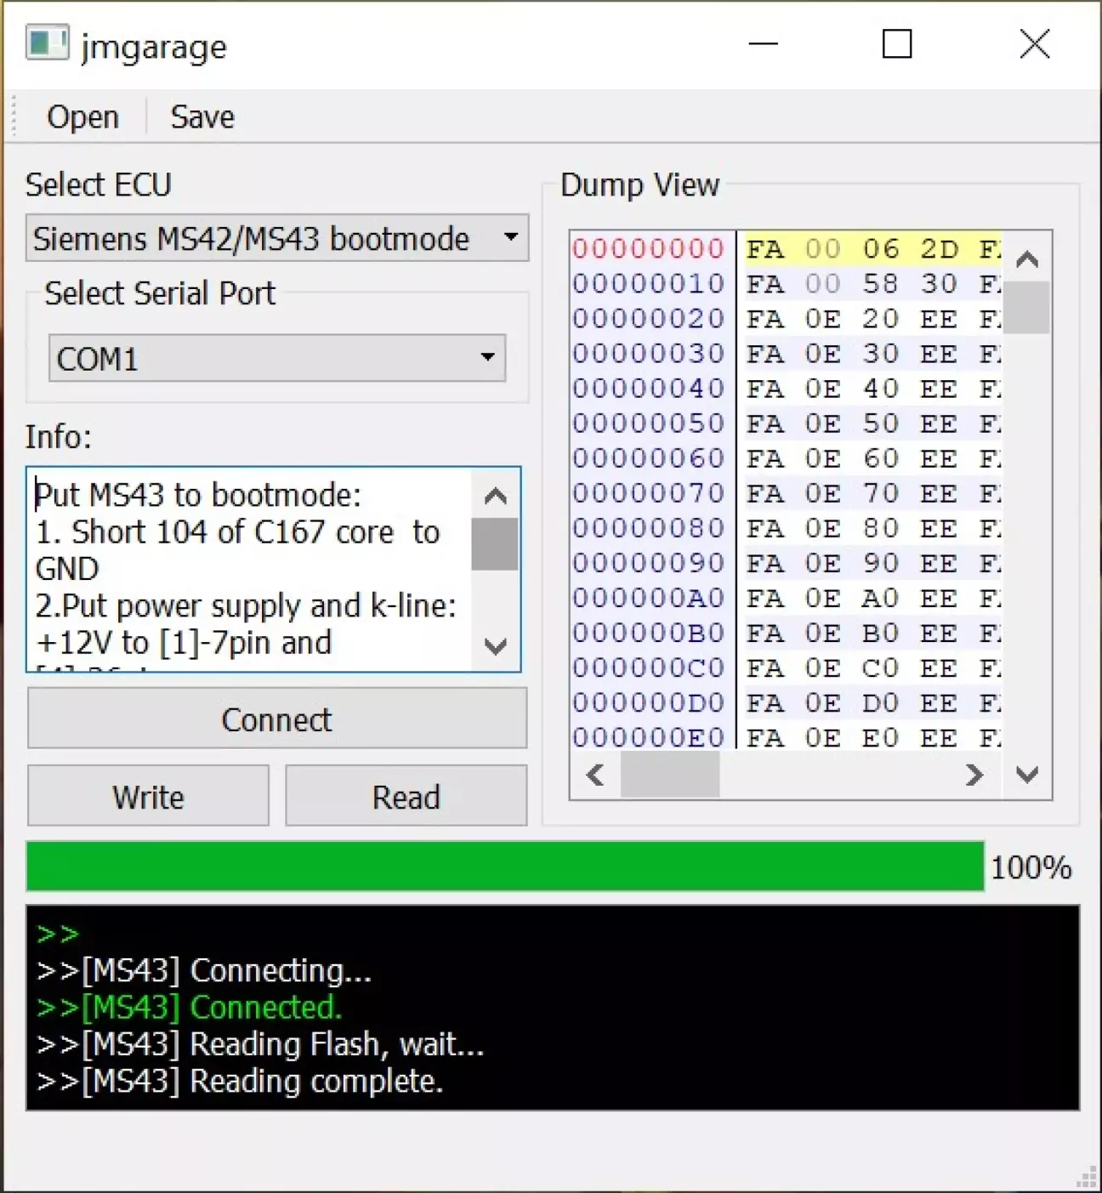Click log line 'Reading complete.'
This screenshot has width=1102, height=1193.
(x=240, y=1081)
